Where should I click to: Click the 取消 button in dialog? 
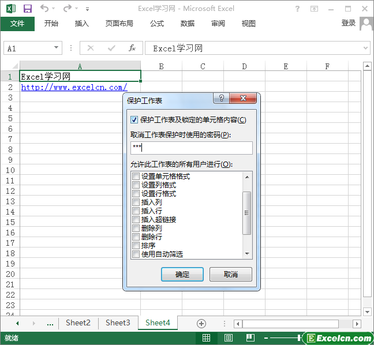point(230,274)
